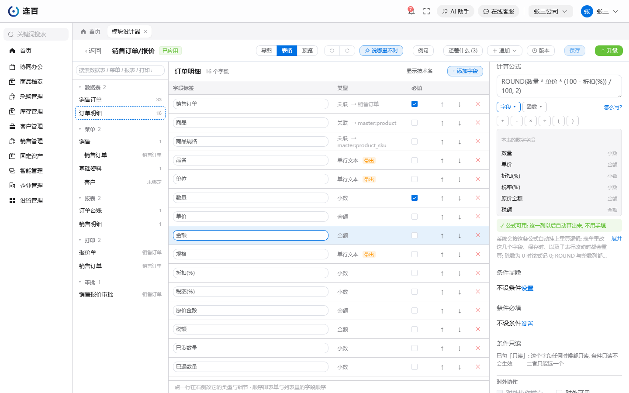Image resolution: width=629 pixels, height=393 pixels.
Task: Uncheck required for 销售订单 field
Action: [415, 104]
